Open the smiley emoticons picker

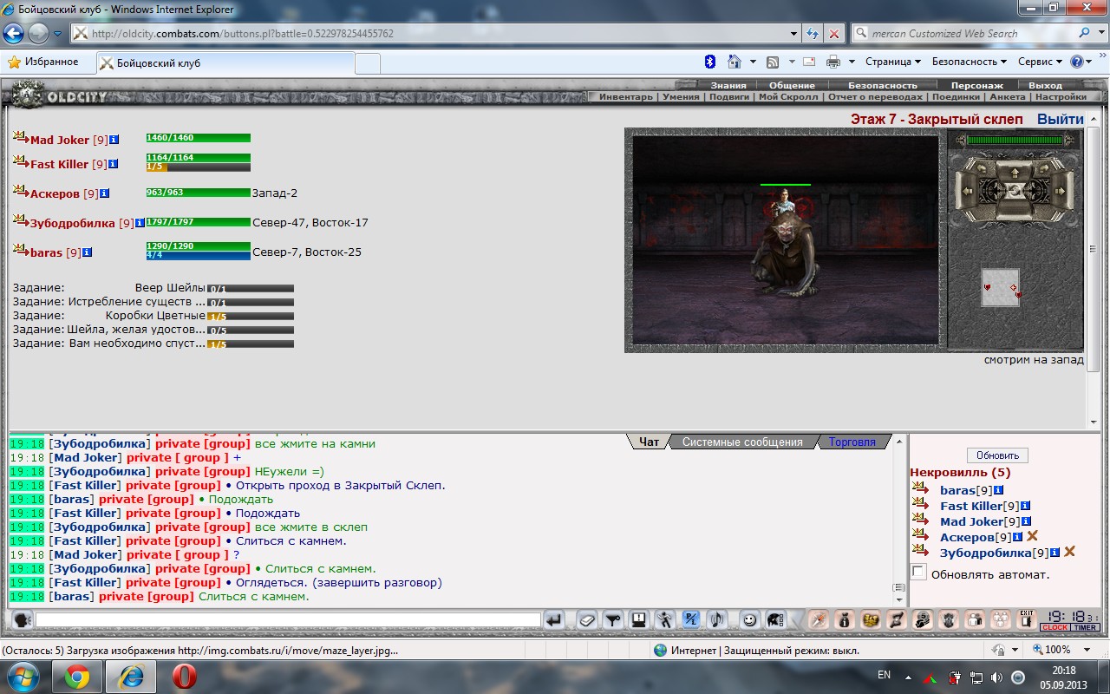749,620
